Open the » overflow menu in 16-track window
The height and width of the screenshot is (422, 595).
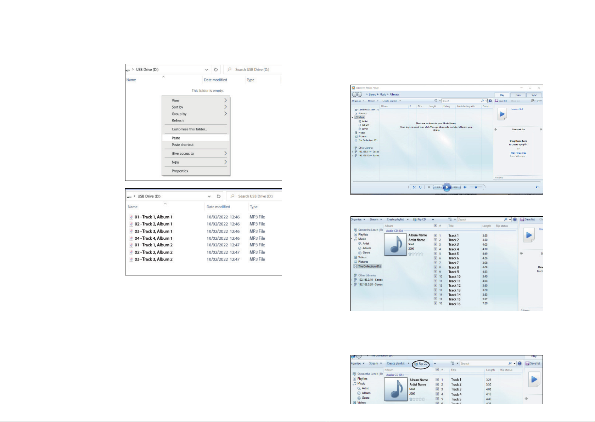(433, 219)
